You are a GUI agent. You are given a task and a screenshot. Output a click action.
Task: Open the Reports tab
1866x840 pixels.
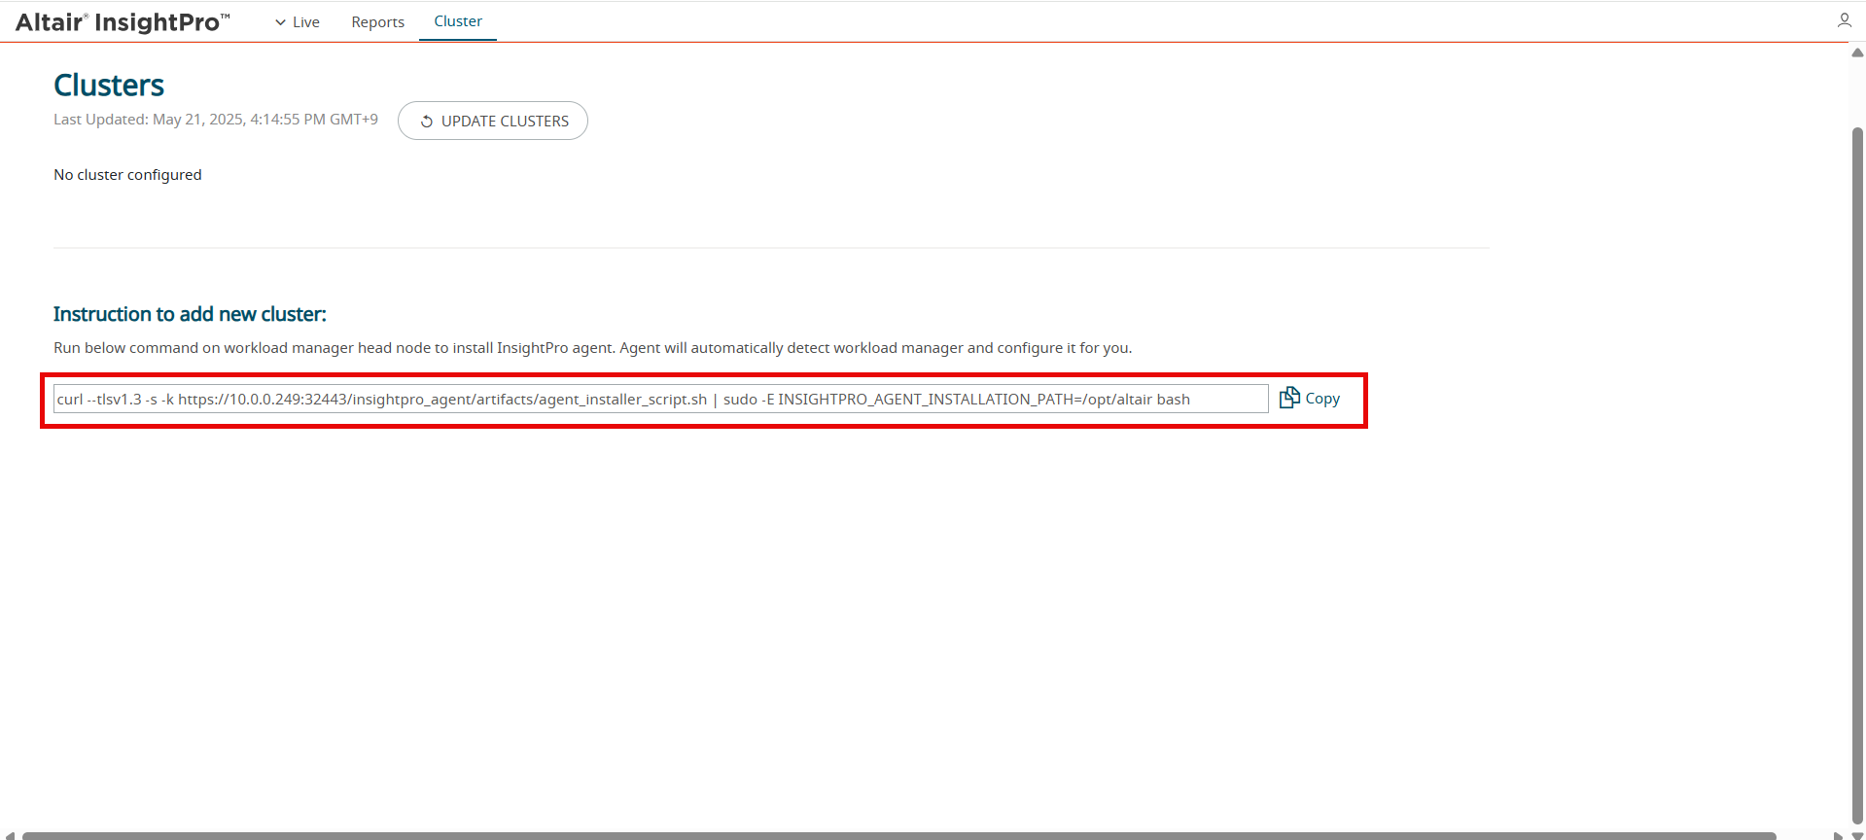(x=377, y=22)
